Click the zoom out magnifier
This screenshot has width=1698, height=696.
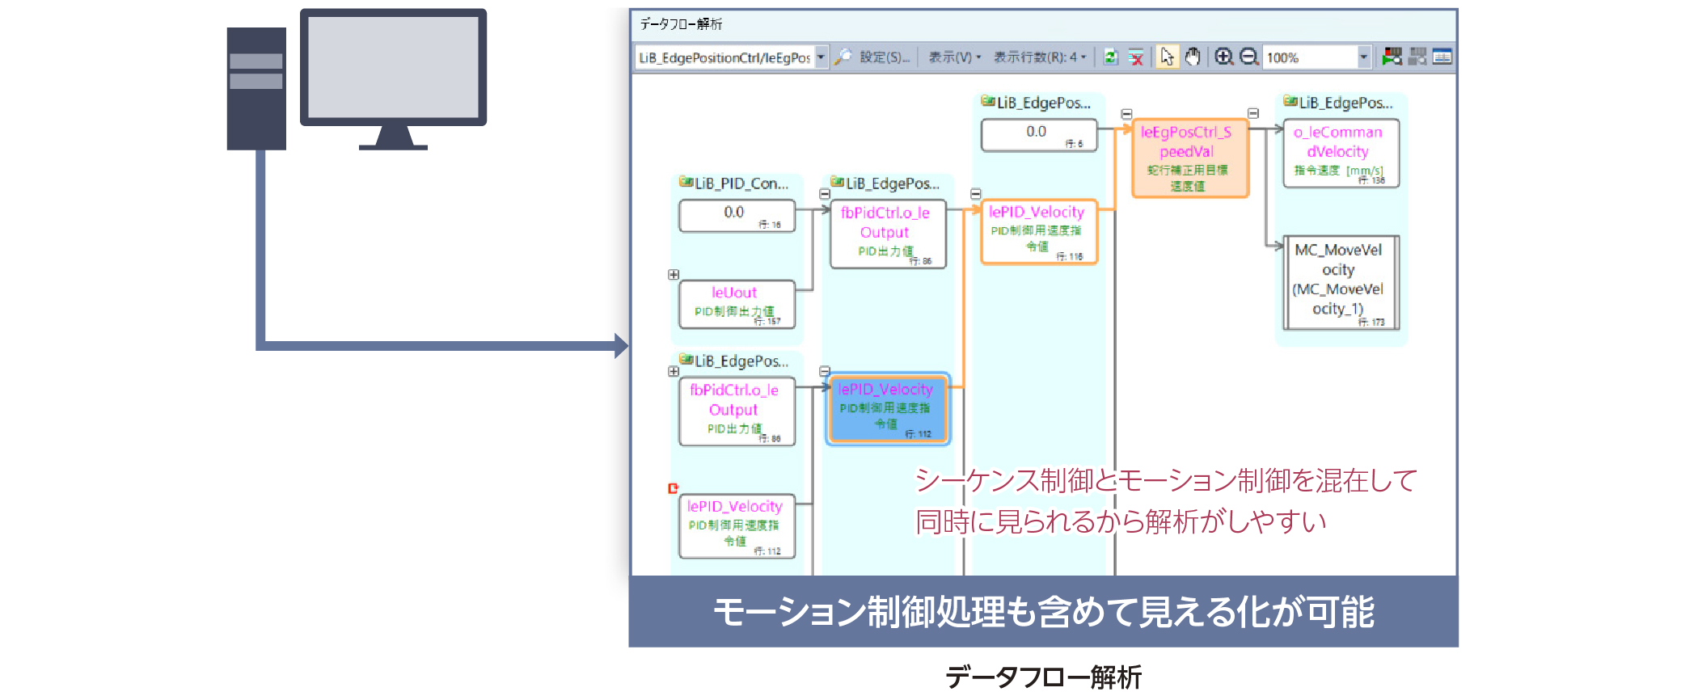(1249, 57)
